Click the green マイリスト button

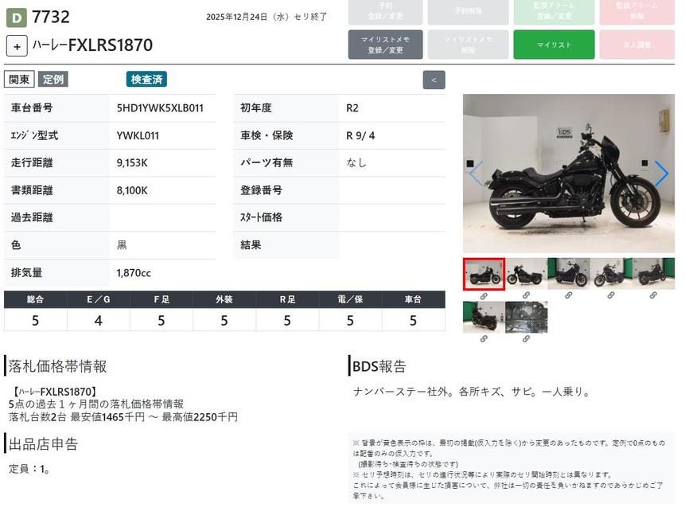tap(554, 45)
